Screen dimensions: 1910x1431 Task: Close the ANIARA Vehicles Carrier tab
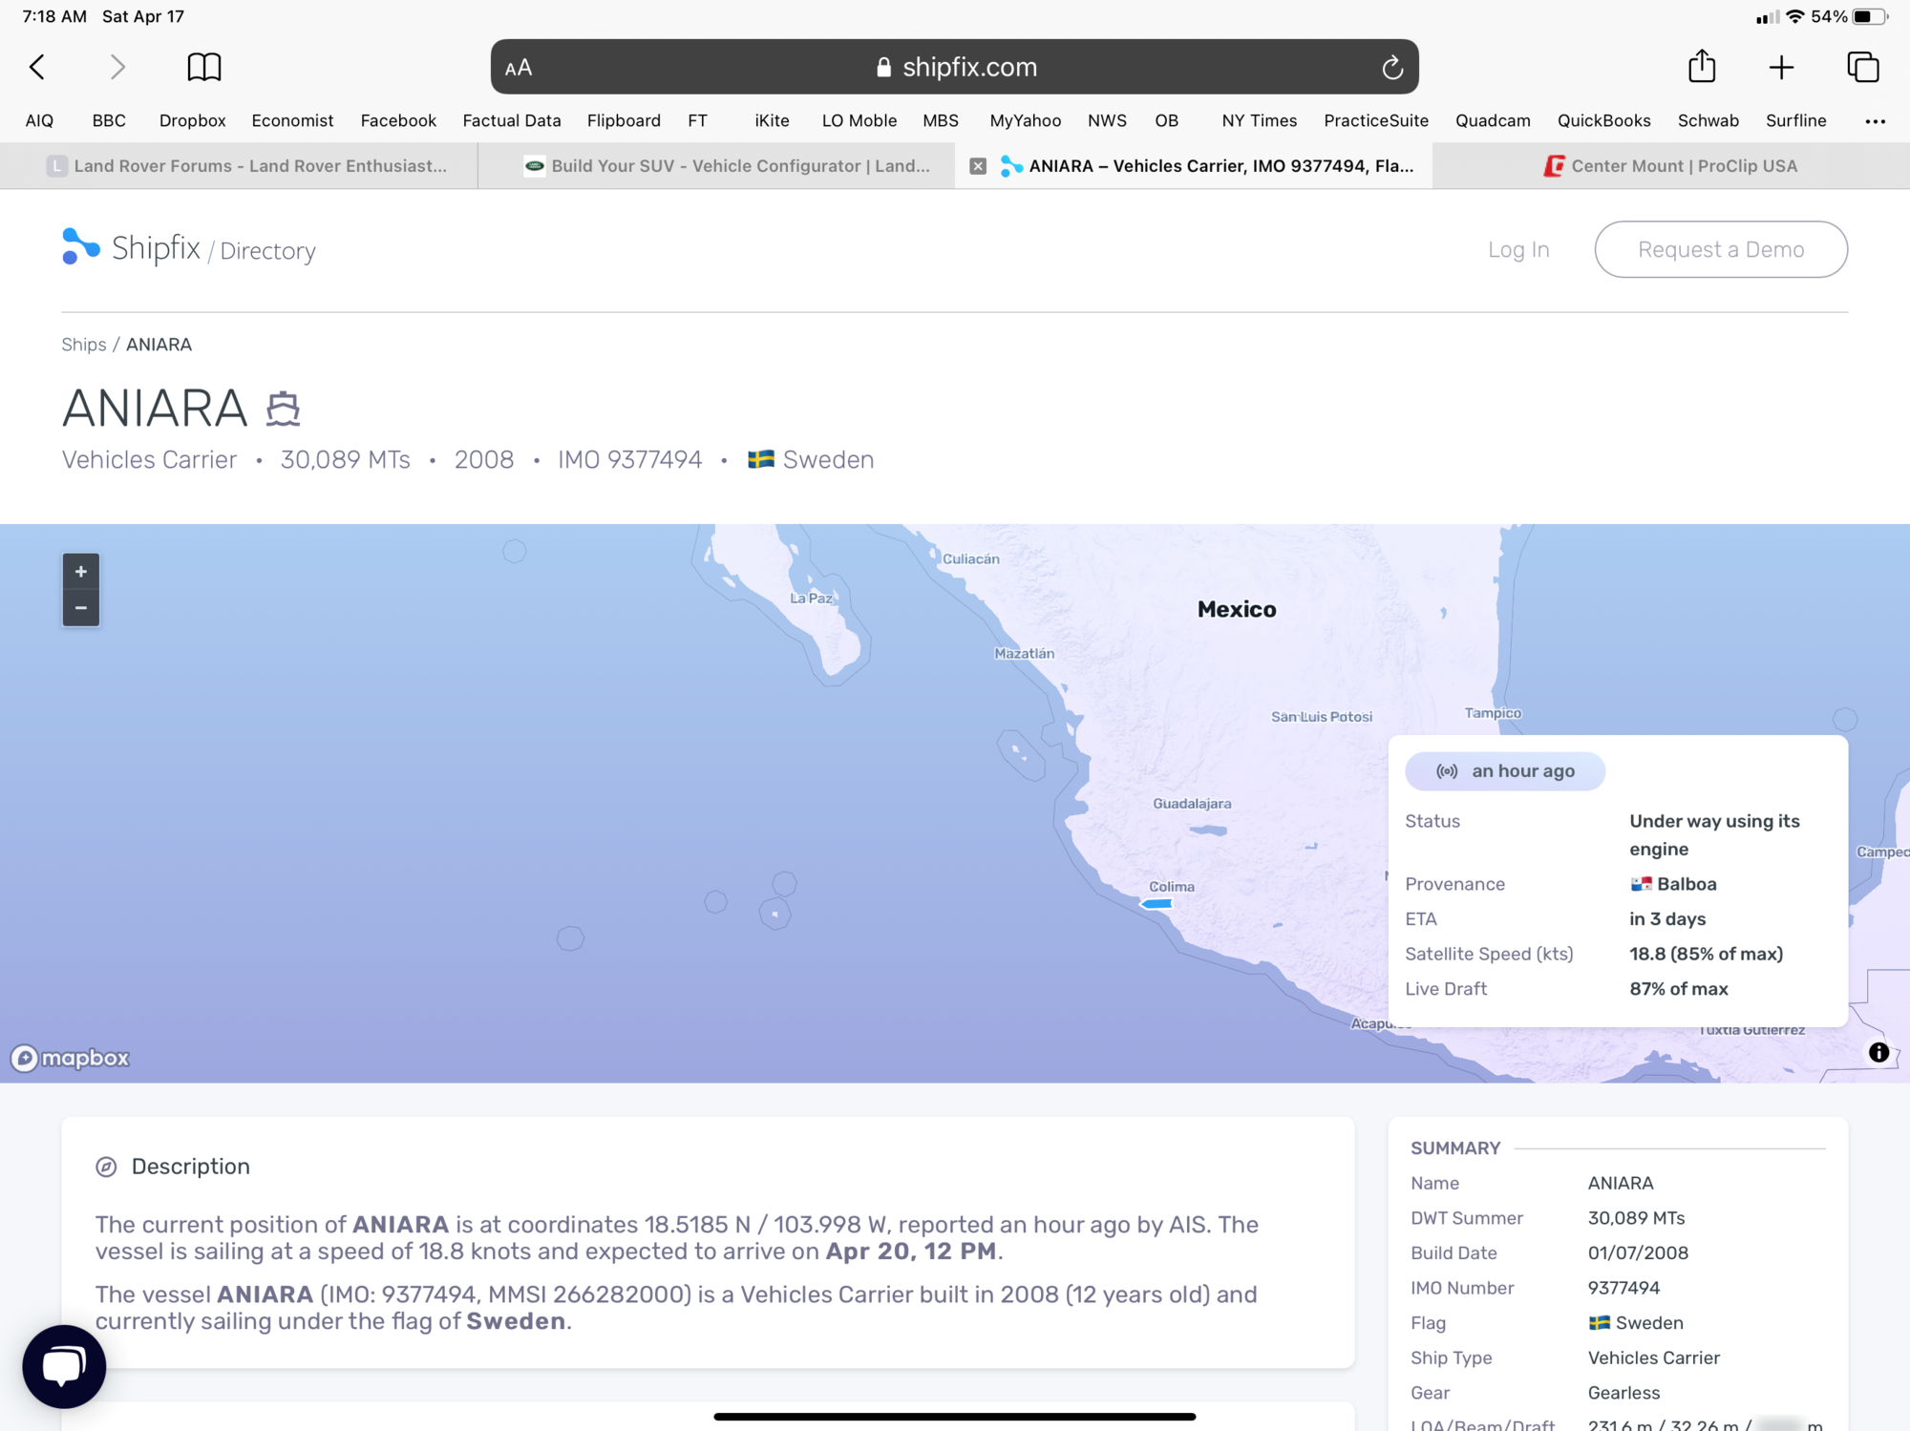pos(978,166)
